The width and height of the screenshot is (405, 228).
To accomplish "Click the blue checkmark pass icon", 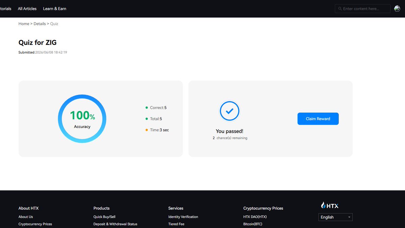I will click(230, 111).
